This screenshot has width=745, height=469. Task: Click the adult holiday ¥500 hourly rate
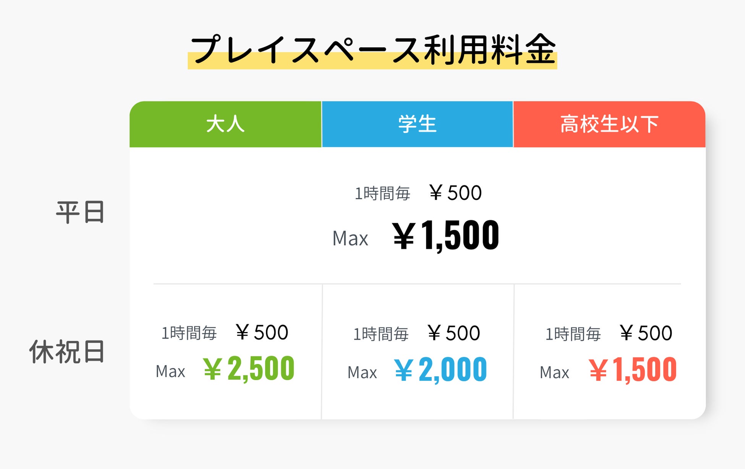click(x=262, y=332)
